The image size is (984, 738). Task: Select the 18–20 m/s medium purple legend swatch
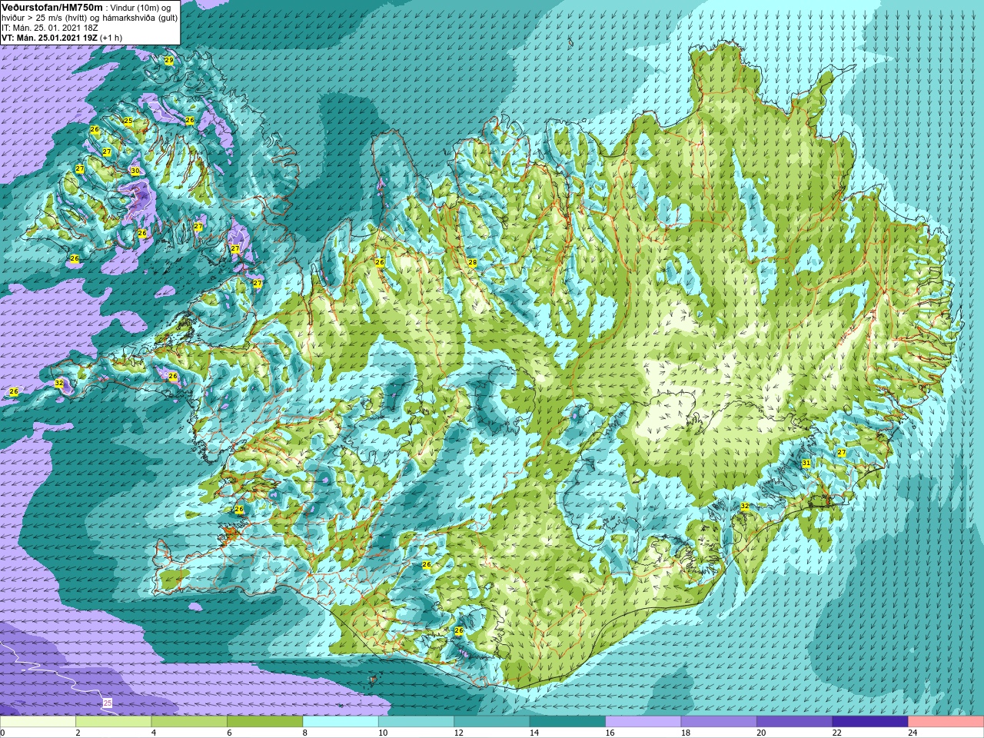coord(719,722)
